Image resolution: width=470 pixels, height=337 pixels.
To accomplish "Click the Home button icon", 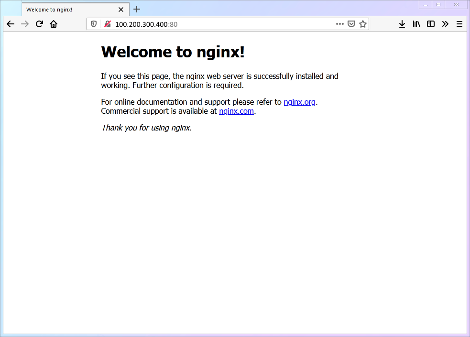I will point(54,24).
